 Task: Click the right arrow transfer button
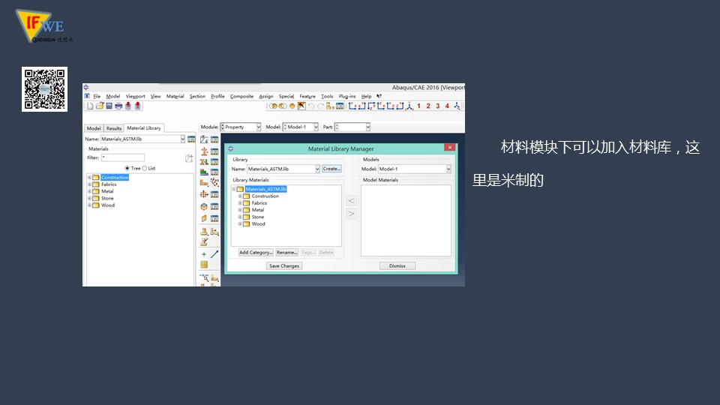351,214
